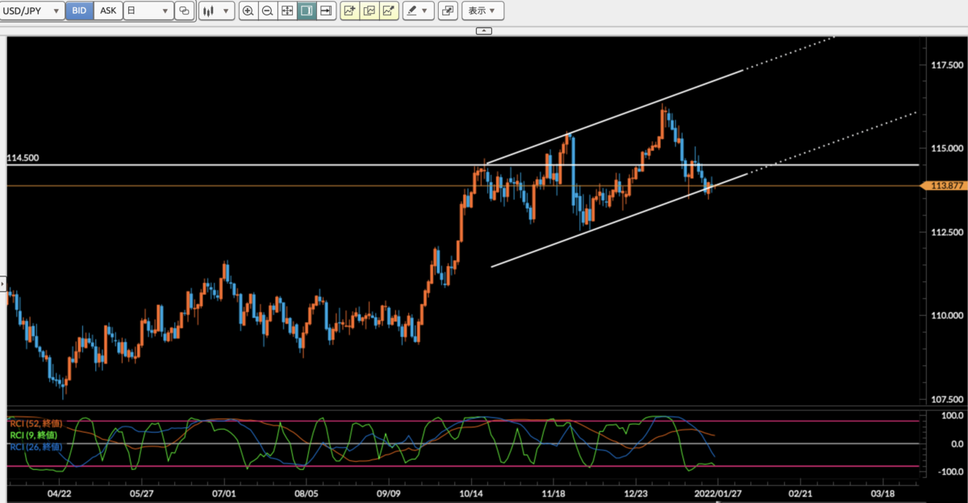Select the chart edit pen icon

pyautogui.click(x=390, y=11)
